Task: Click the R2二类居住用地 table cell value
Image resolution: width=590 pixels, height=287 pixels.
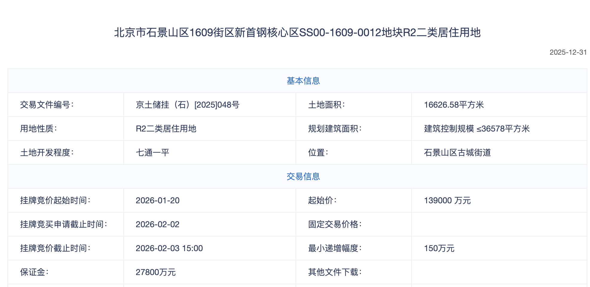Action: click(166, 129)
